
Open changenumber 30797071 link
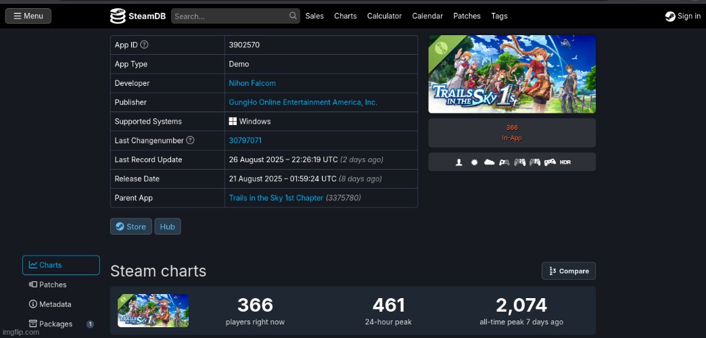245,141
